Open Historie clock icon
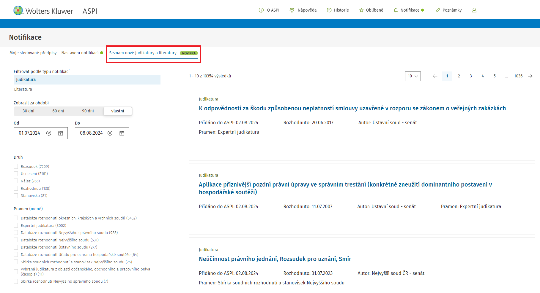This screenshot has width=540, height=293. click(x=329, y=10)
